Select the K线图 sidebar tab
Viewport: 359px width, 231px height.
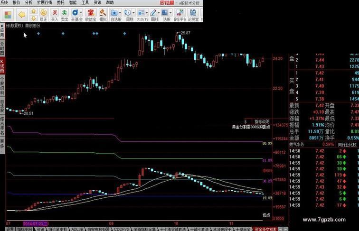pos(2,66)
